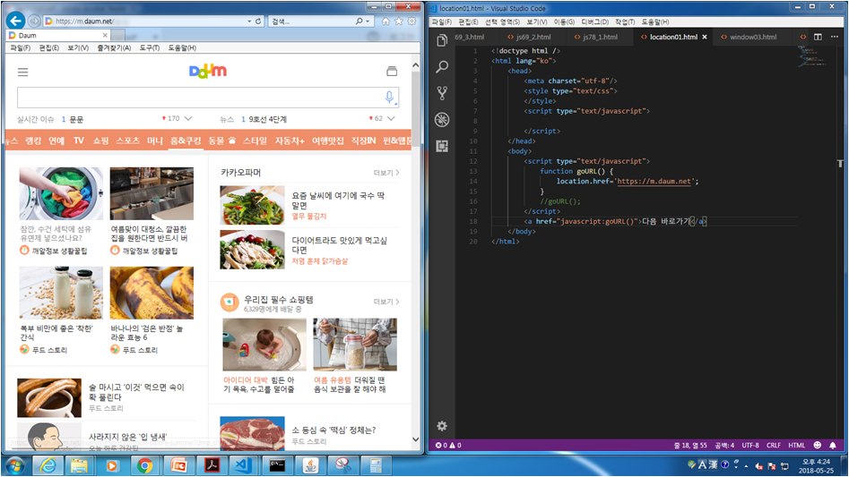Image resolution: width=849 pixels, height=477 pixels.
Task: Open the VS Code Manage gear icon
Action: tap(442, 426)
